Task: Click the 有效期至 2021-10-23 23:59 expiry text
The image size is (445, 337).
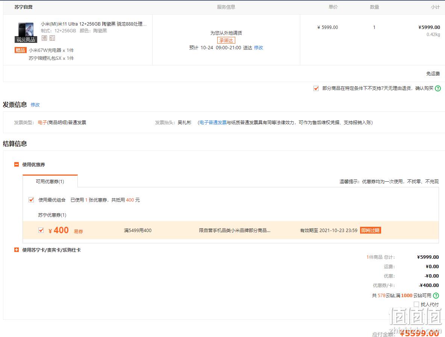Action: [x=328, y=230]
